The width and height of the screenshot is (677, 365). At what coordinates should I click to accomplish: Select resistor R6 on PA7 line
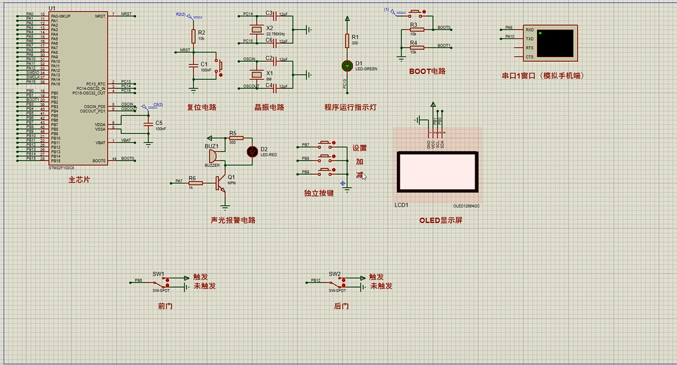195,182
